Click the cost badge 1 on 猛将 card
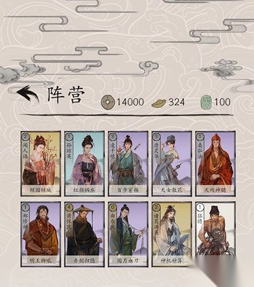The height and width of the screenshot is (287, 254). tap(200, 207)
